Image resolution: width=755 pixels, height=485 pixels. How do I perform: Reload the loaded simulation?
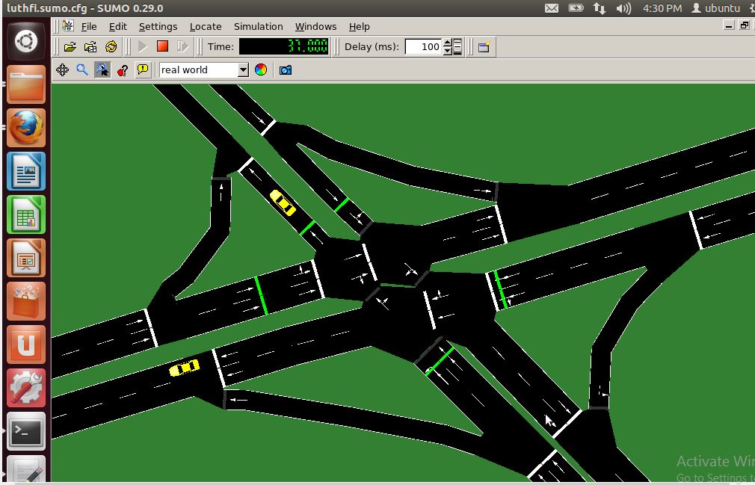click(111, 46)
